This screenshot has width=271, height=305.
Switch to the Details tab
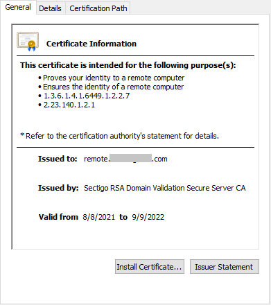50,8
